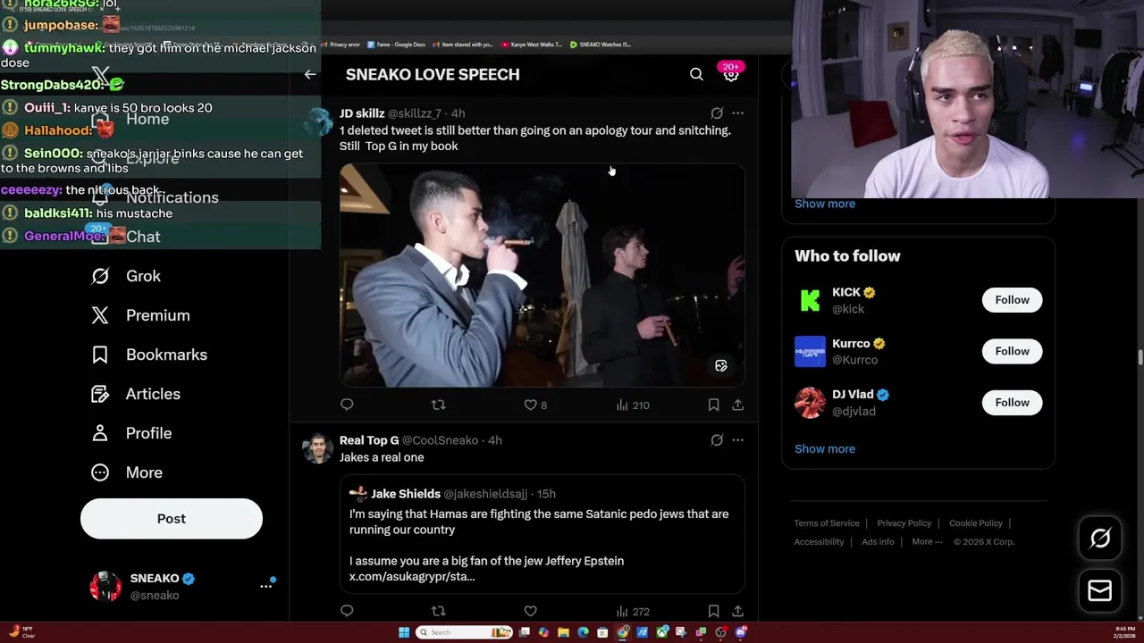
Task: Expand the More menu in the sidebar
Action: (x=127, y=472)
